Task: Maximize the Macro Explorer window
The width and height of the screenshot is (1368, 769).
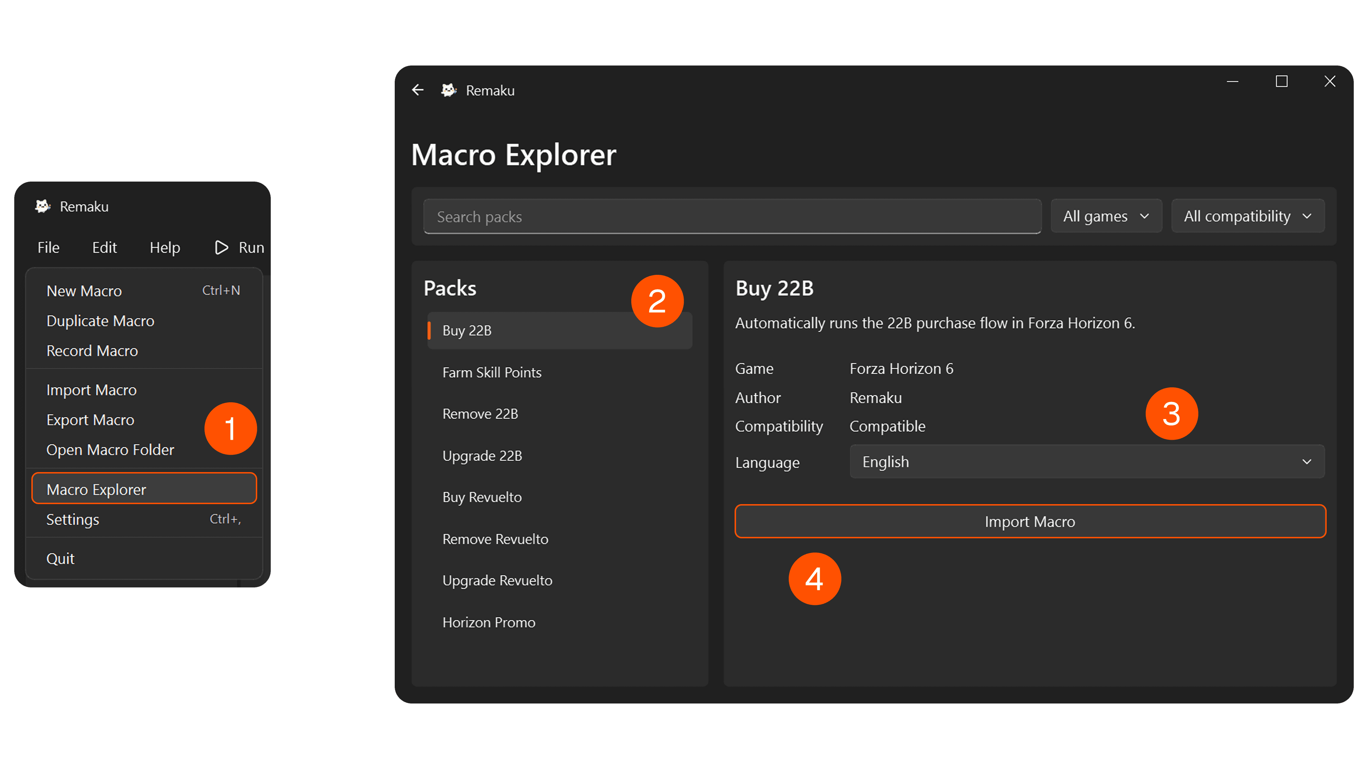Action: pos(1281,81)
